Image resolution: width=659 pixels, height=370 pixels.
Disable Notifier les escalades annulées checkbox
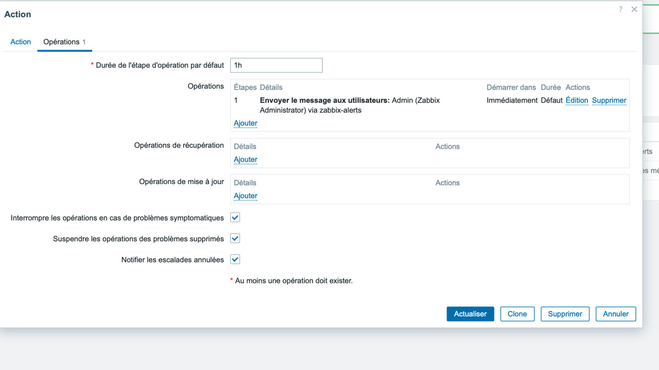tap(235, 260)
